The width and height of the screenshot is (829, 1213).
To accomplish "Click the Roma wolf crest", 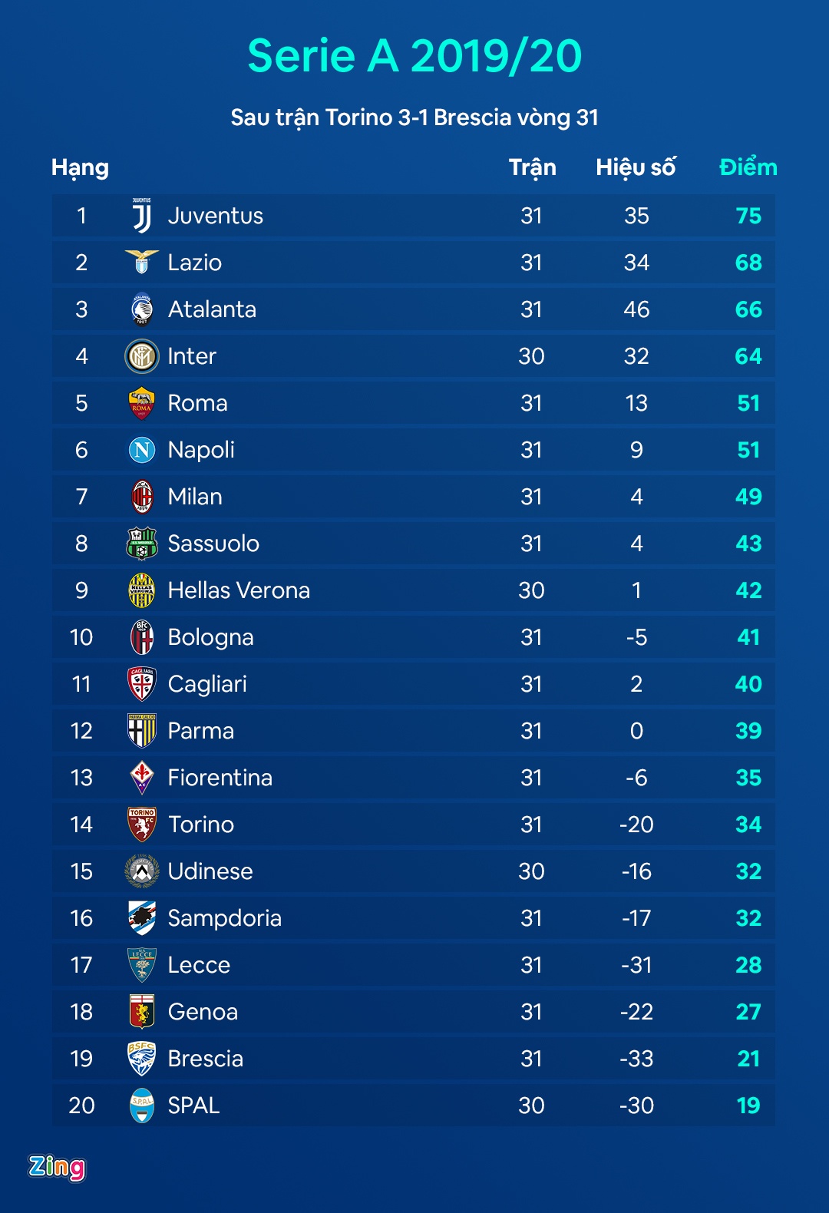I will click(x=142, y=403).
